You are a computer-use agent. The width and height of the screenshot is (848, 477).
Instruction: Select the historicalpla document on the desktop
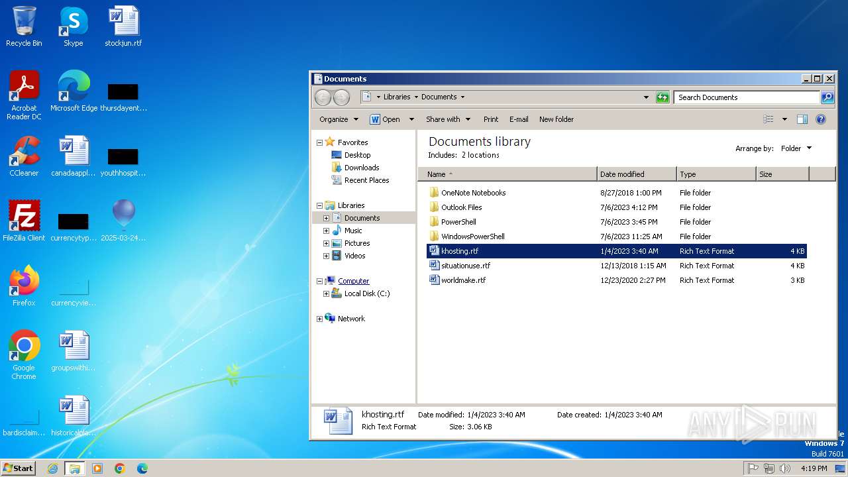74,416
